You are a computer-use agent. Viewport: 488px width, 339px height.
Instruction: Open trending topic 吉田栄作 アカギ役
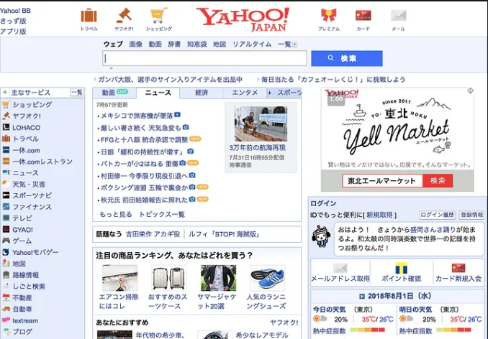(153, 234)
